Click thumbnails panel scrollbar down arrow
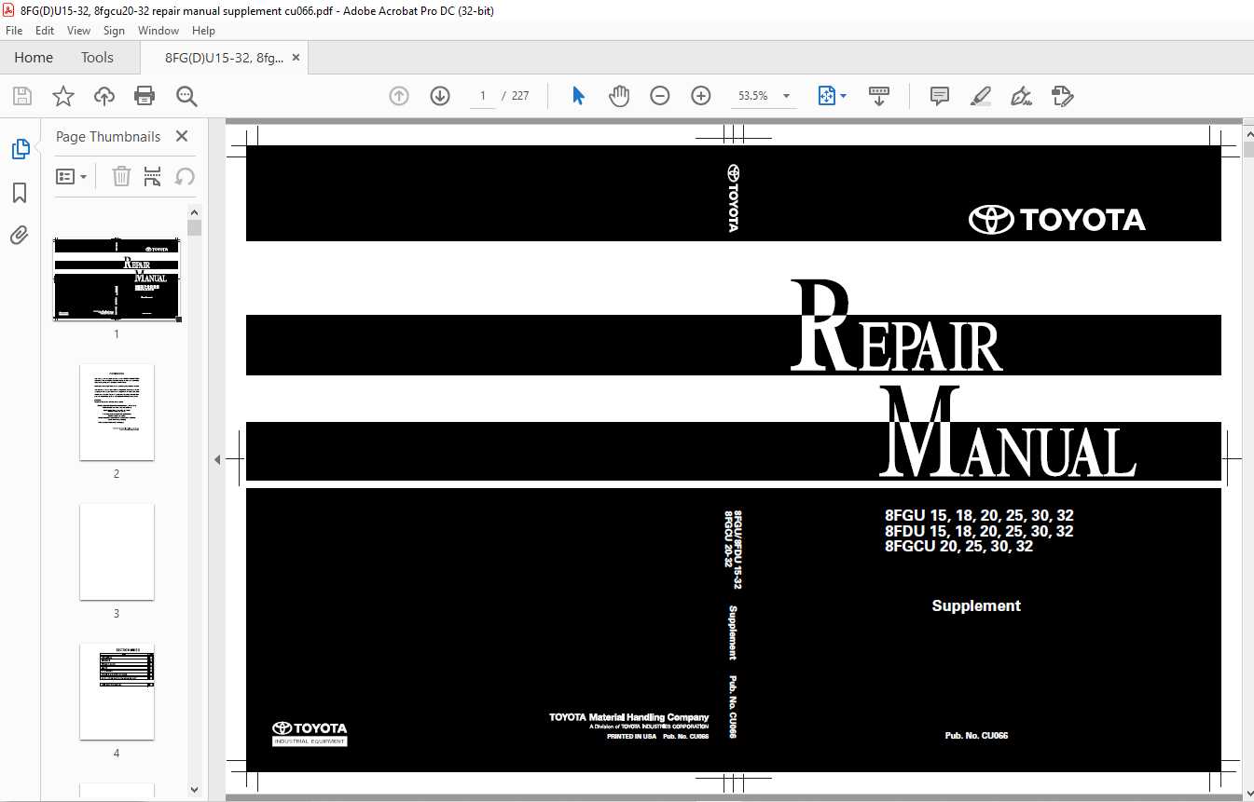This screenshot has height=802, width=1254. pos(194,790)
